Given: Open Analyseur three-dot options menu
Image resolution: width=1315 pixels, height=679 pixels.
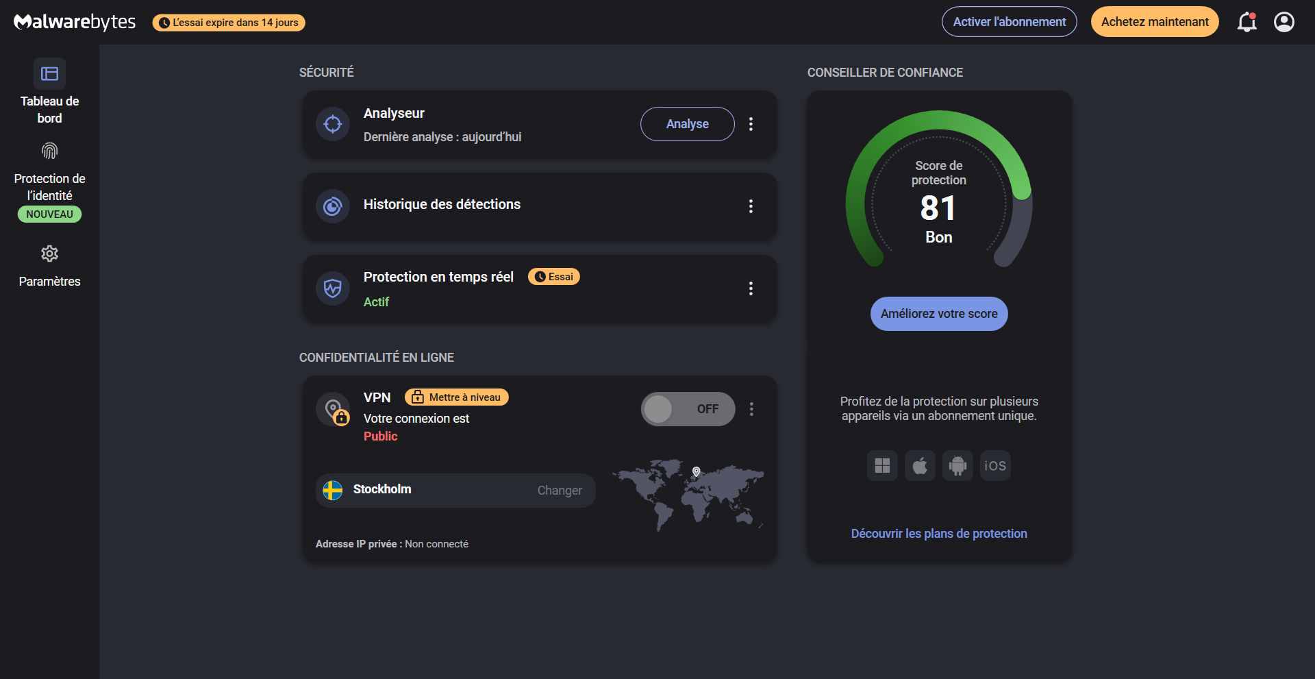Looking at the screenshot, I should click(751, 124).
